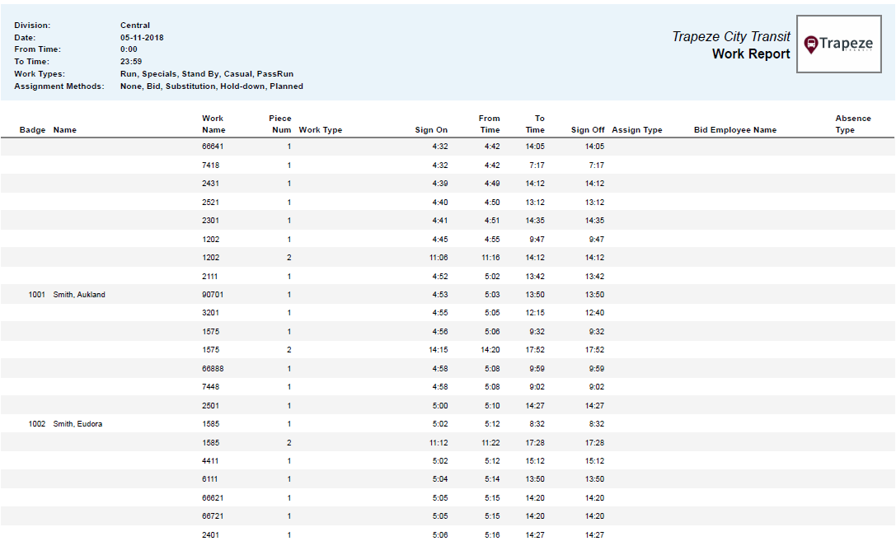Select the Sign On column header
The height and width of the screenshot is (541, 896).
point(431,130)
